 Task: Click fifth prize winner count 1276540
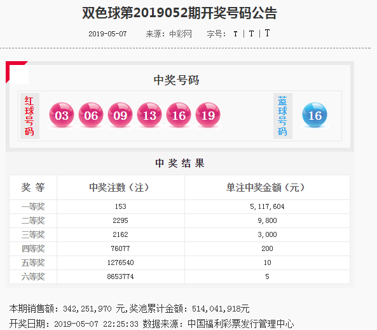(x=120, y=262)
